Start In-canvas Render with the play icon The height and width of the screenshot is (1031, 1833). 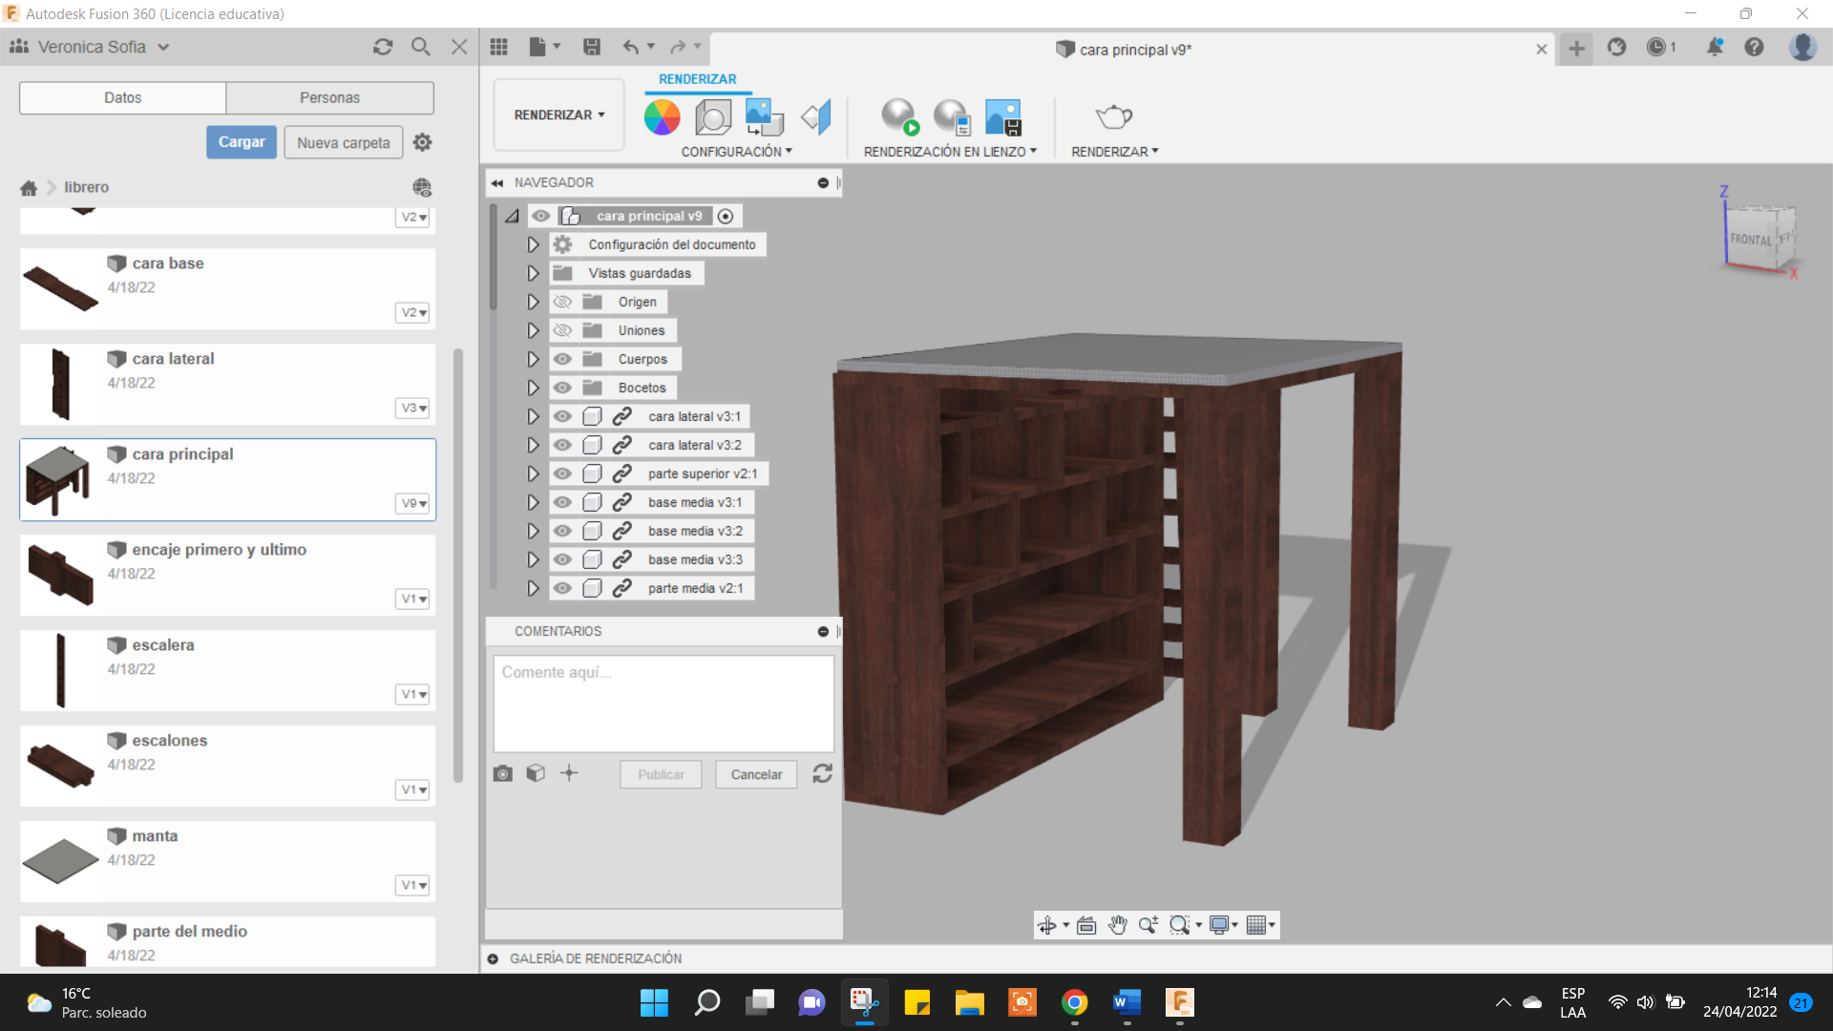(x=898, y=117)
